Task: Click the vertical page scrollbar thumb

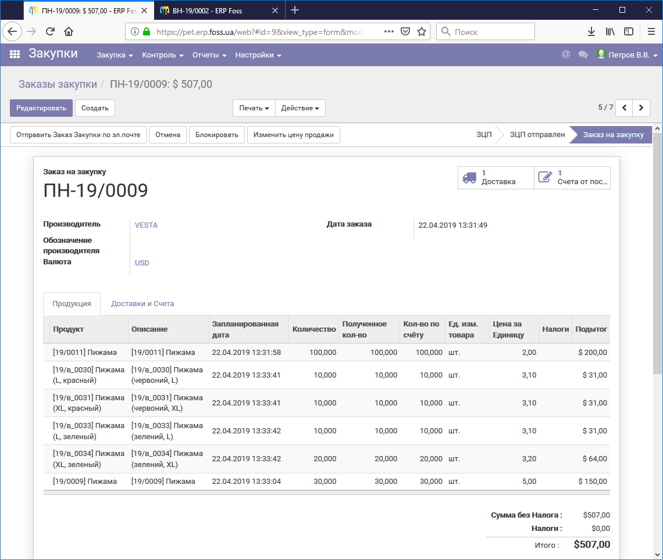Action: click(x=657, y=253)
